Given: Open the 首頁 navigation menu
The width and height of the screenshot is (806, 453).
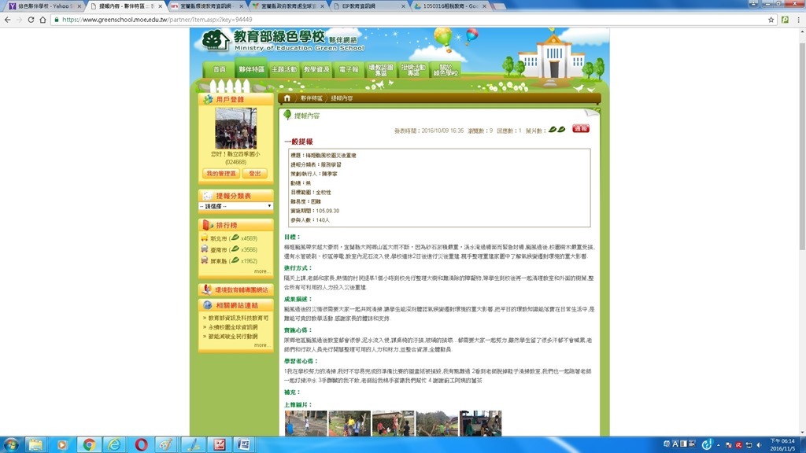Looking at the screenshot, I should pos(220,69).
